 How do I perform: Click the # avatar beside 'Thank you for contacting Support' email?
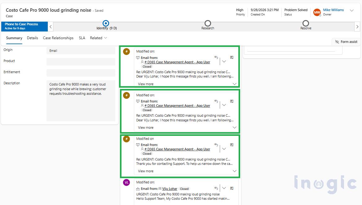(x=126, y=139)
